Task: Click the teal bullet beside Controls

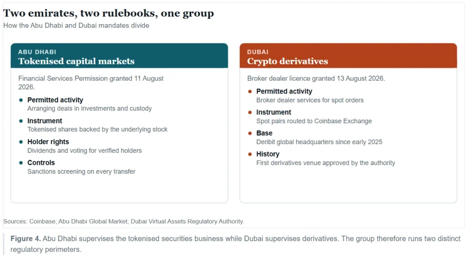Action: click(x=21, y=163)
